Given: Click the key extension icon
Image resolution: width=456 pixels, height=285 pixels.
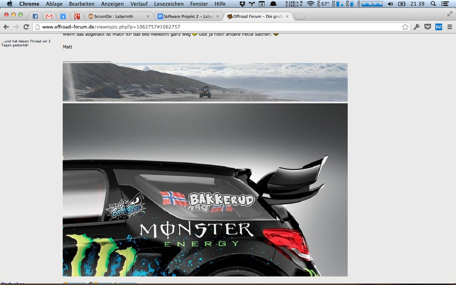Looking at the screenshot, I should (416, 27).
